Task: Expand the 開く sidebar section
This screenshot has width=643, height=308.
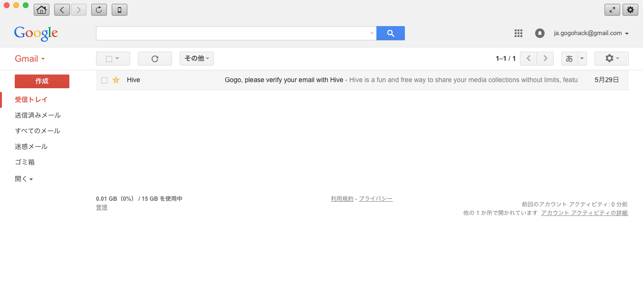Action: point(24,179)
